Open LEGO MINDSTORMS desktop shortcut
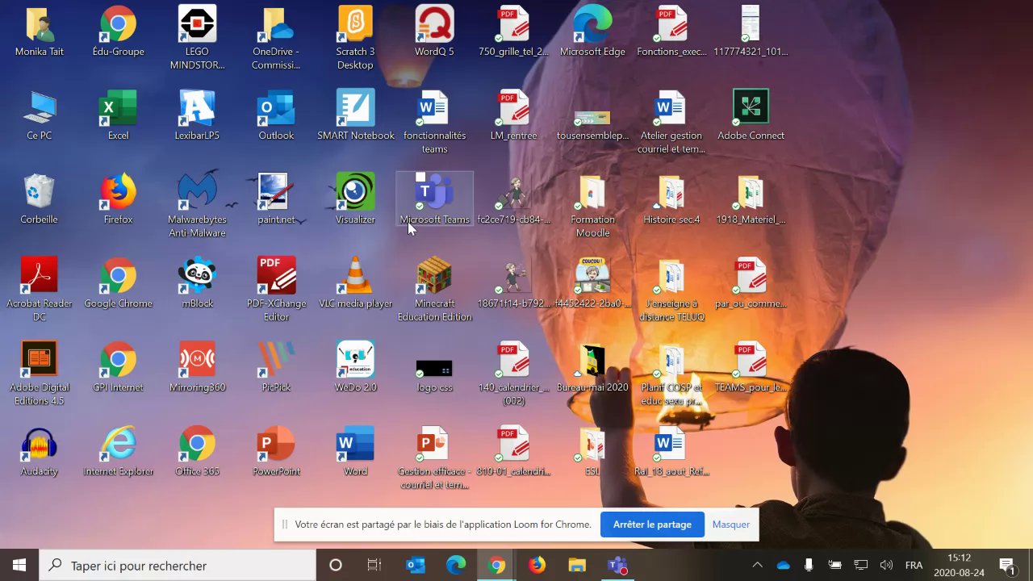This screenshot has height=581, width=1033. pyautogui.click(x=197, y=38)
